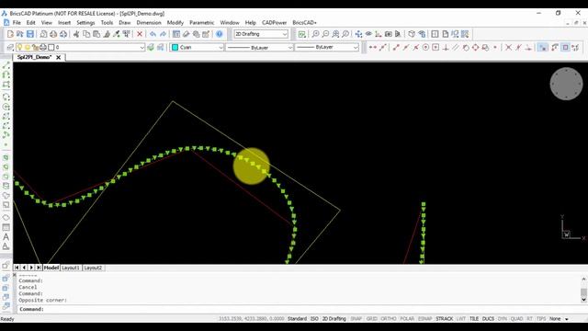Go to the first layout tab arrow
Image resolution: width=588 pixels, height=331 pixels.
17,268
